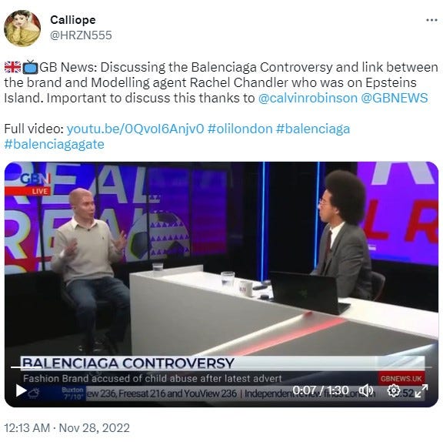
Task: Open the @calvinrobinson mention
Action: tap(308, 98)
